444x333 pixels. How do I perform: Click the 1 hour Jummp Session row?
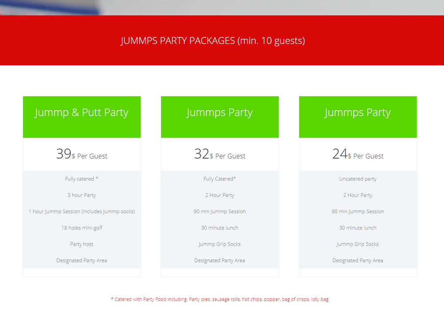coord(82,212)
